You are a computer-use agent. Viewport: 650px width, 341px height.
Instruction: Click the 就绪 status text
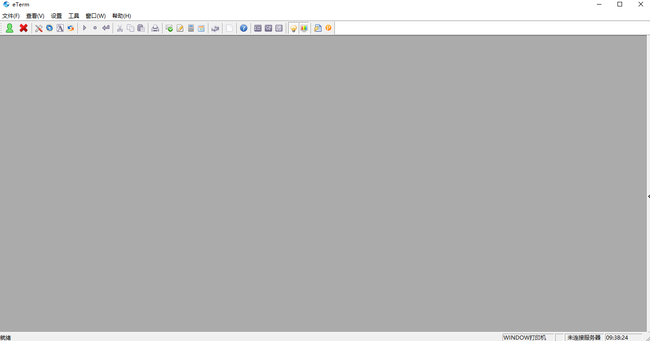click(x=5, y=337)
